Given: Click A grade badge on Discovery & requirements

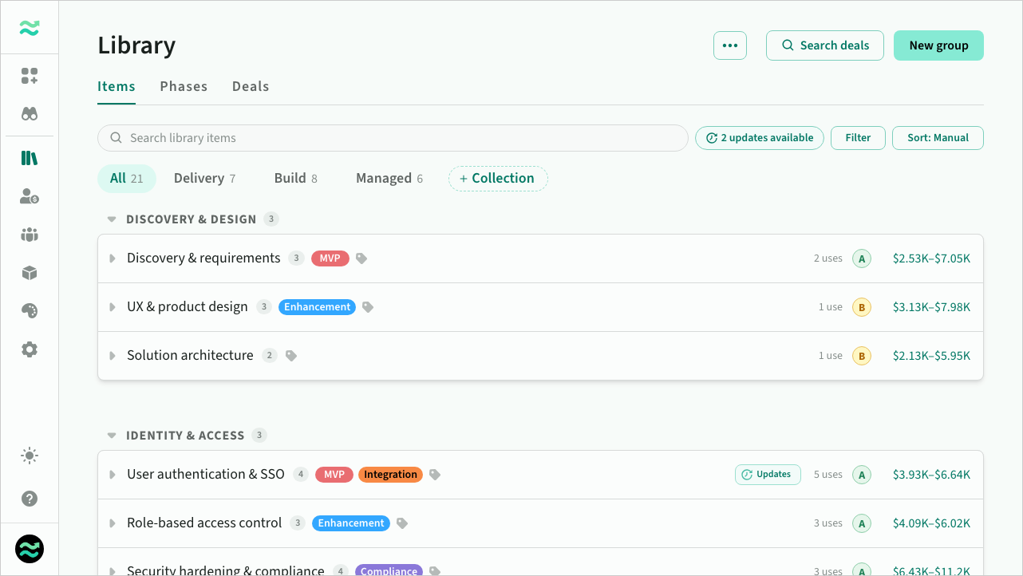Looking at the screenshot, I should (862, 258).
